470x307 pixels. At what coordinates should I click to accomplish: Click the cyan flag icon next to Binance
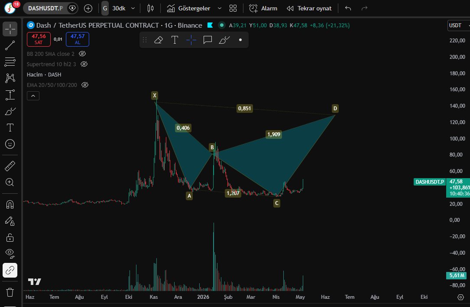pyautogui.click(x=210, y=25)
